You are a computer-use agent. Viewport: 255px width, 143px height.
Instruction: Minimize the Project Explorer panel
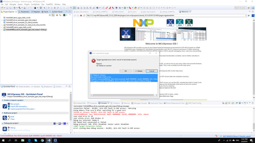click(66, 12)
